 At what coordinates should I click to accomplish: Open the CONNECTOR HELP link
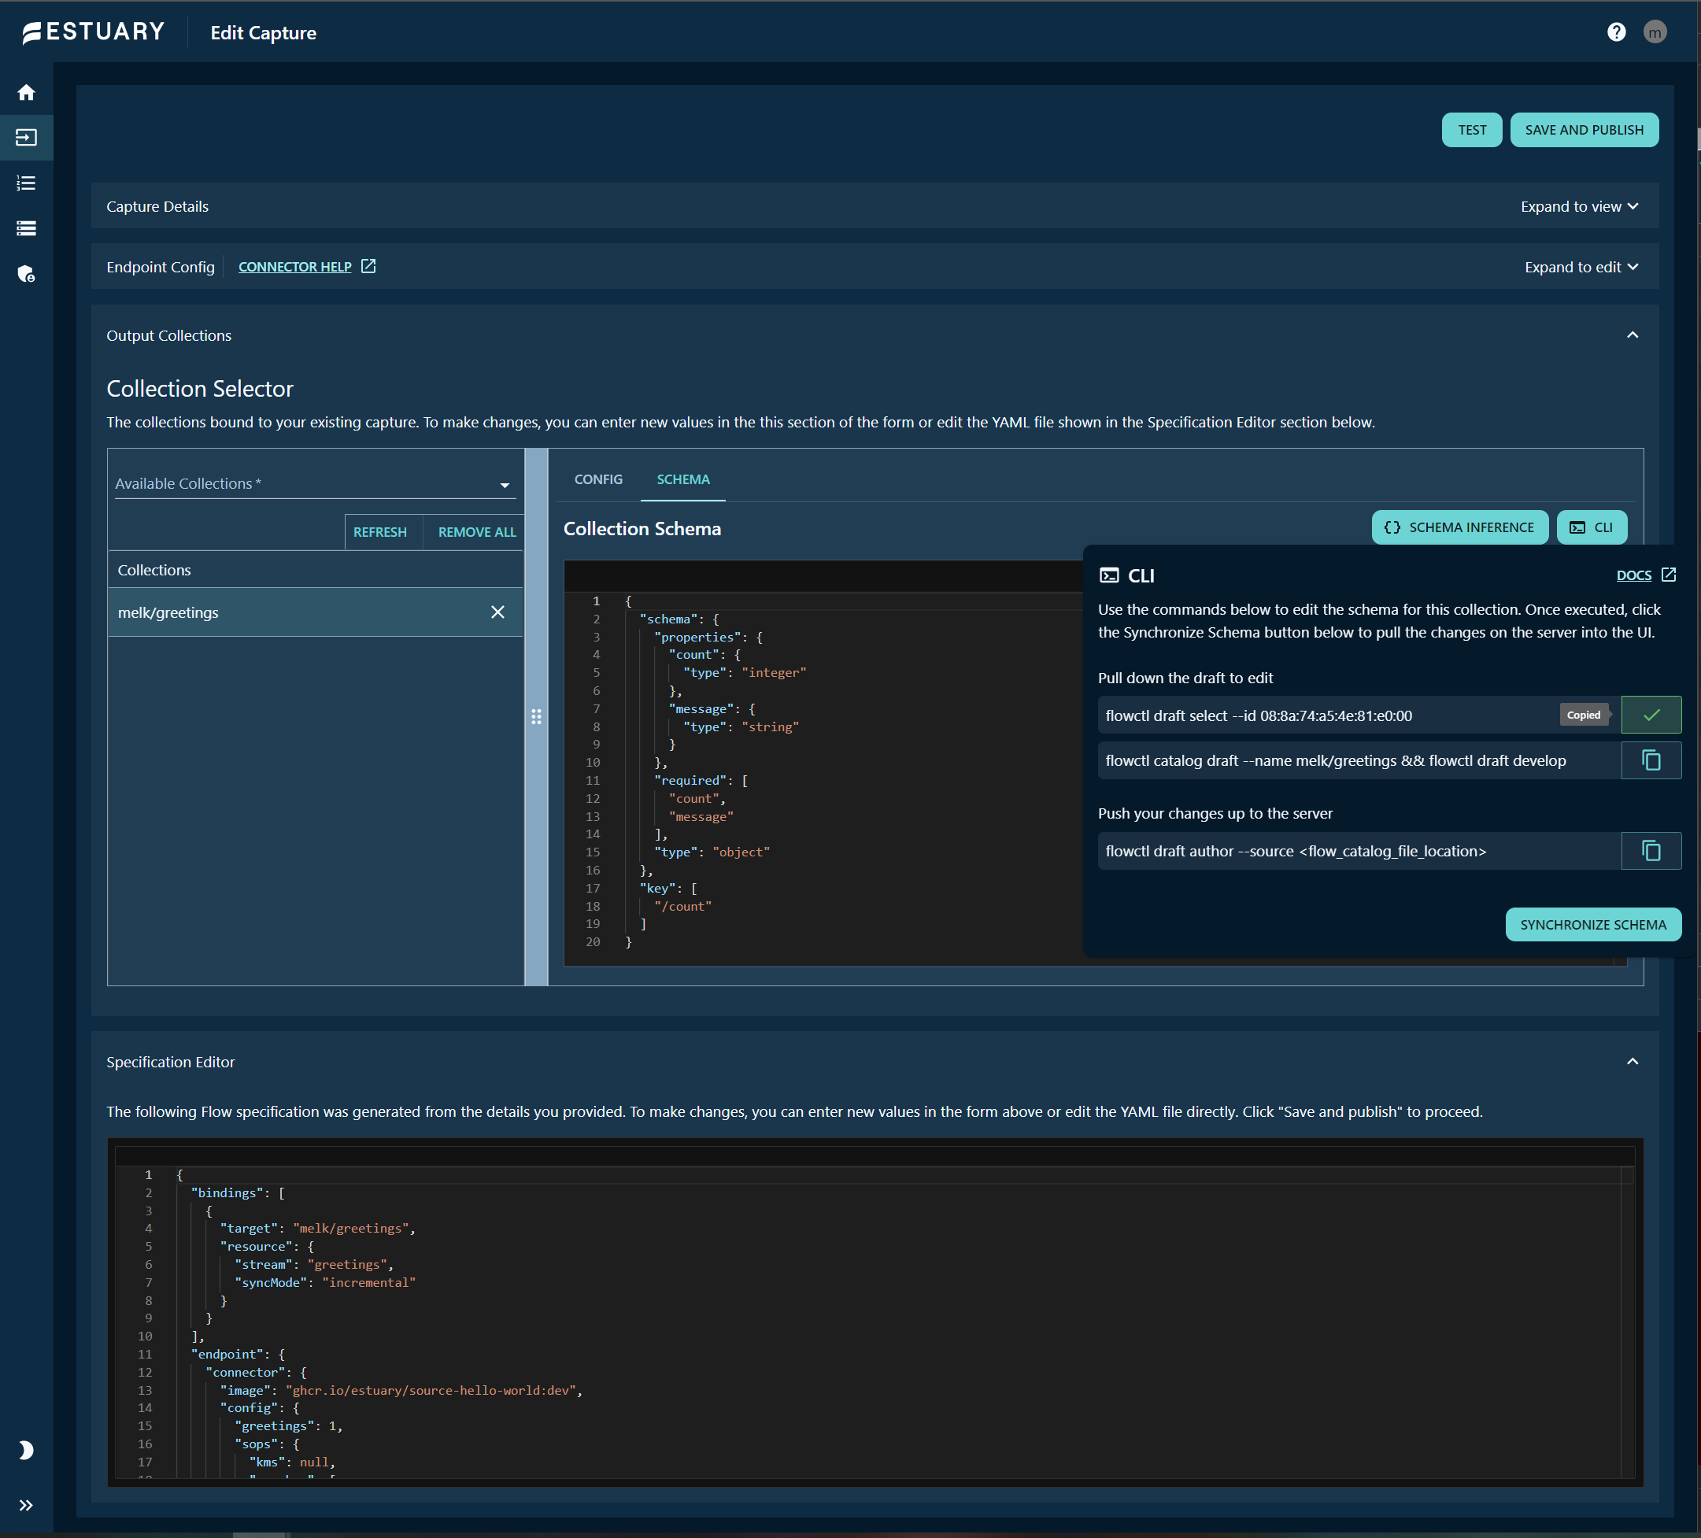point(306,267)
